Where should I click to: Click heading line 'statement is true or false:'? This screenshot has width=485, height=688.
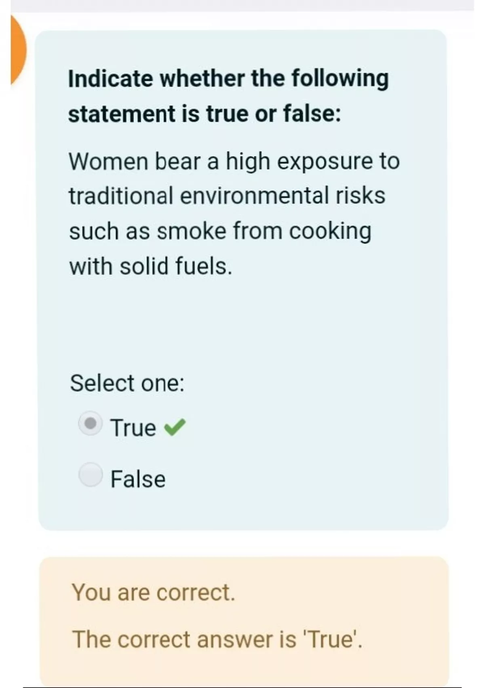pos(205,114)
